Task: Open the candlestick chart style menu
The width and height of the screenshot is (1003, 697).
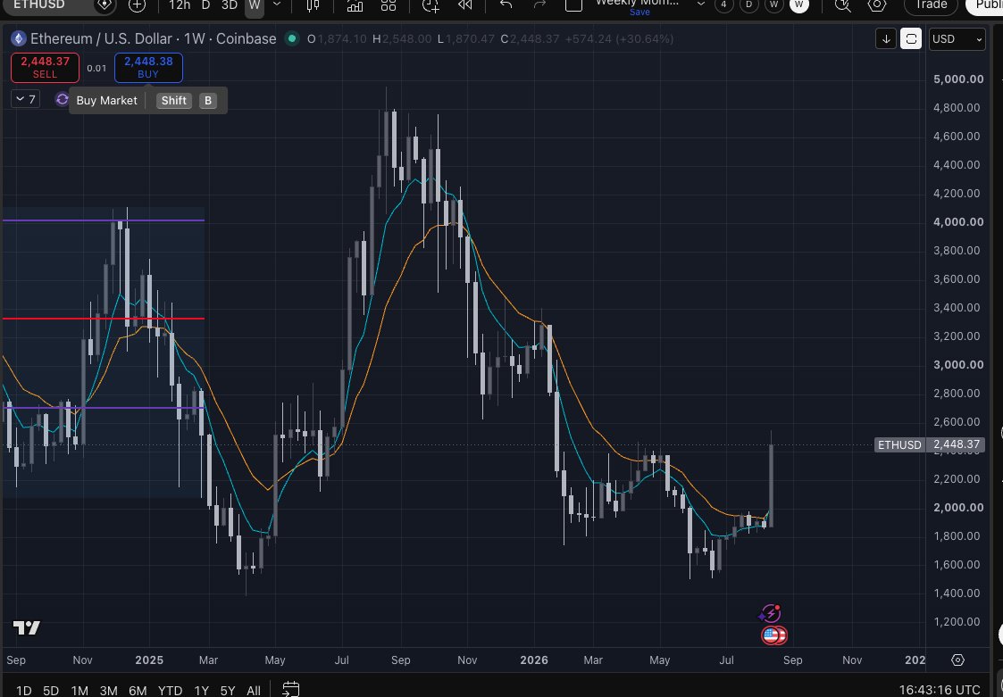Action: 313,5
